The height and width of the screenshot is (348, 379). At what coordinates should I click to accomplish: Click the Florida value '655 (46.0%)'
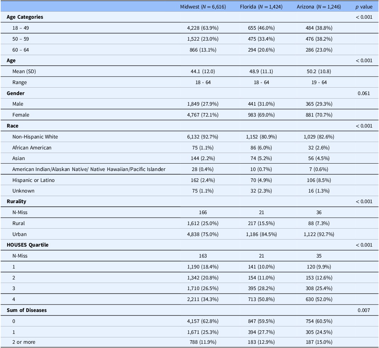point(261,28)
